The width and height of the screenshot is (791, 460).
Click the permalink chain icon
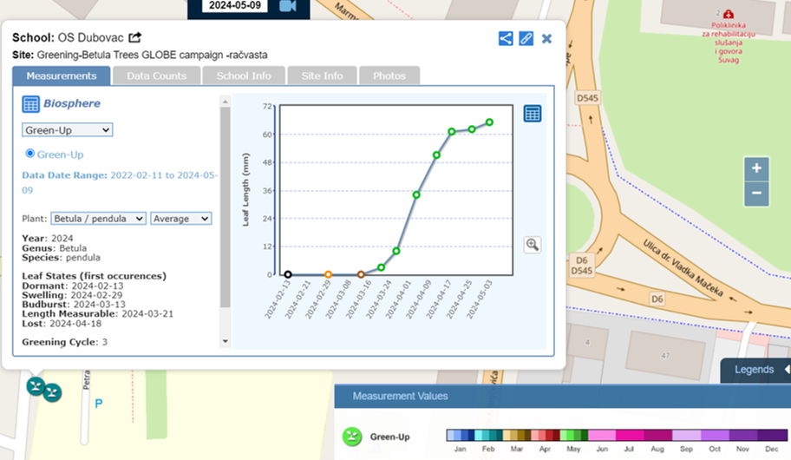click(526, 38)
